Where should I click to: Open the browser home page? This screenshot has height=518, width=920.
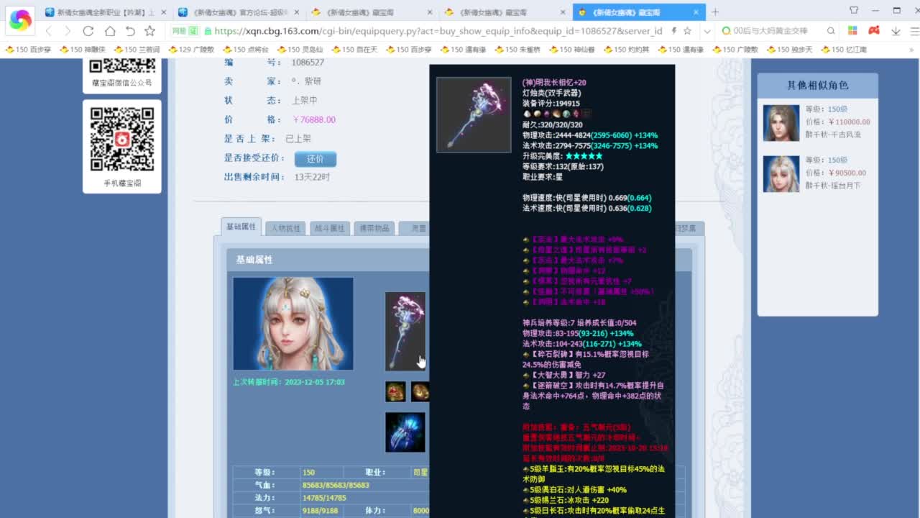point(110,31)
